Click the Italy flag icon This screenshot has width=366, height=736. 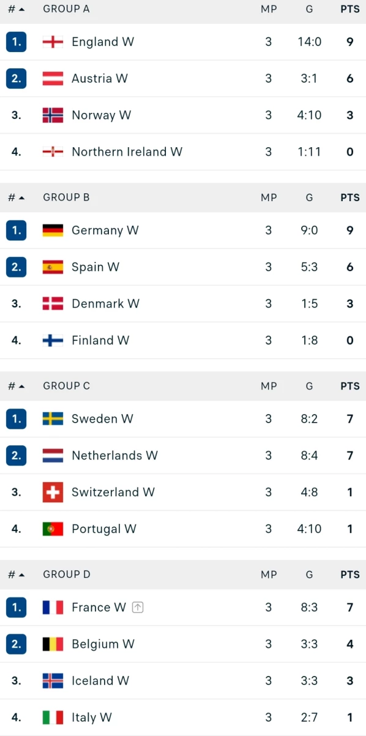[53, 718]
